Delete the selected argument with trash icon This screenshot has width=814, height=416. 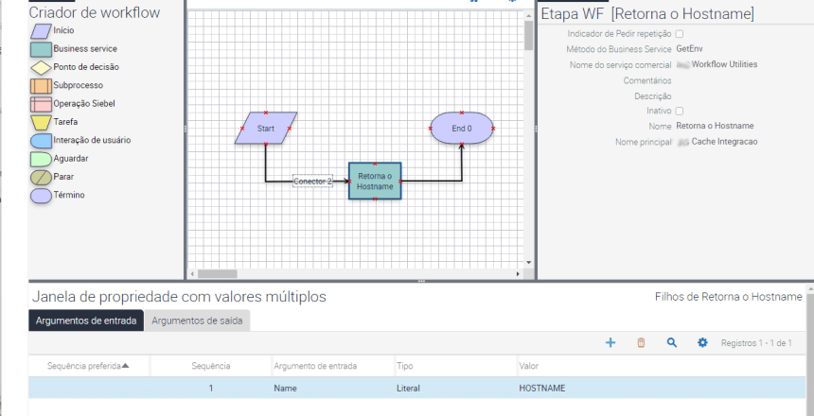[x=641, y=343]
